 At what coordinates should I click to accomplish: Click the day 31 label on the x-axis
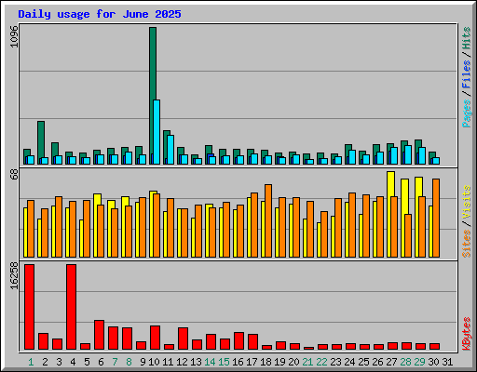[x=447, y=362]
